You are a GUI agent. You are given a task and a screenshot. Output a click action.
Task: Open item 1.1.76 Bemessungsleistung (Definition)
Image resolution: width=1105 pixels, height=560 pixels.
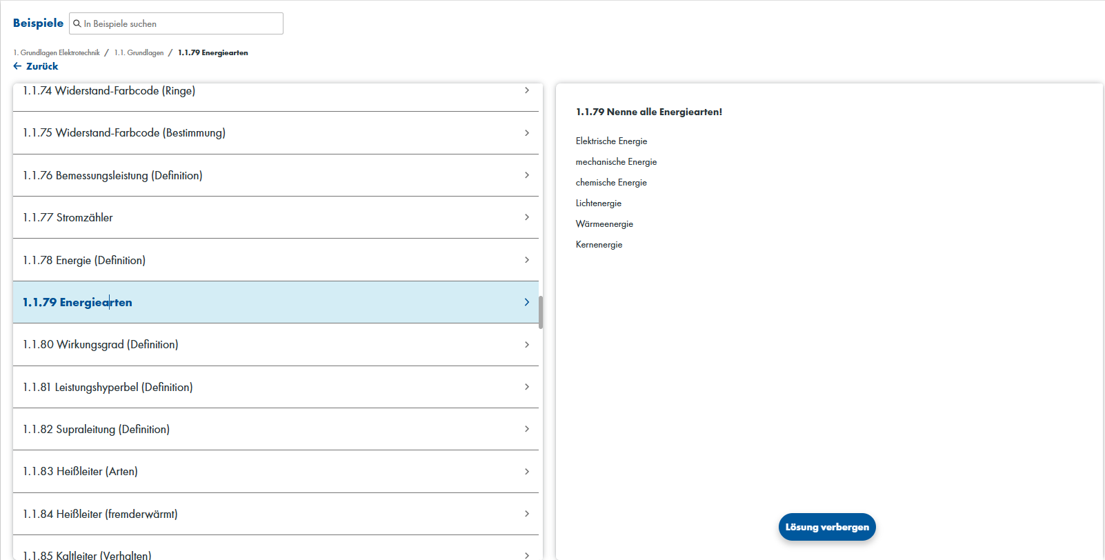(276, 175)
